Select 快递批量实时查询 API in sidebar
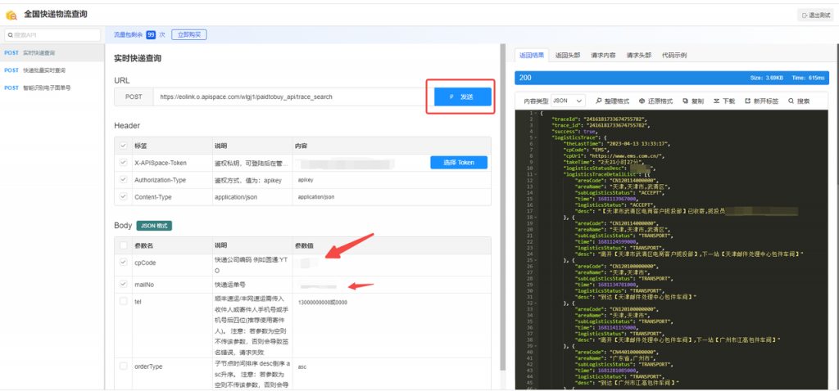This screenshot has height=391, width=839. click(52, 70)
